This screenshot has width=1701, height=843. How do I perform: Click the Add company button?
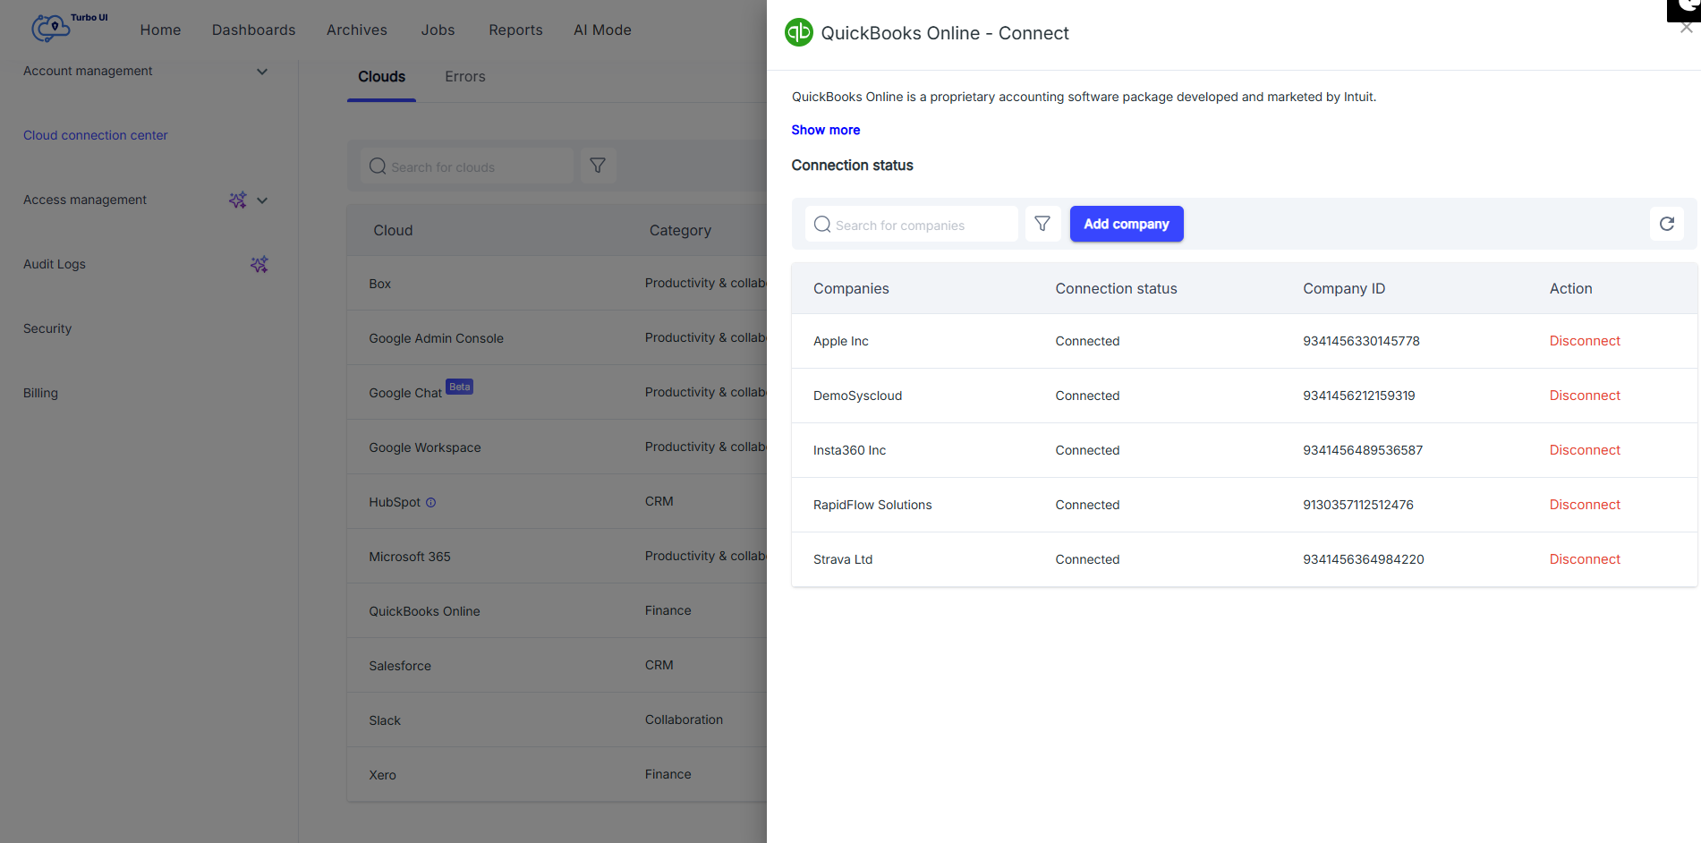(1127, 224)
